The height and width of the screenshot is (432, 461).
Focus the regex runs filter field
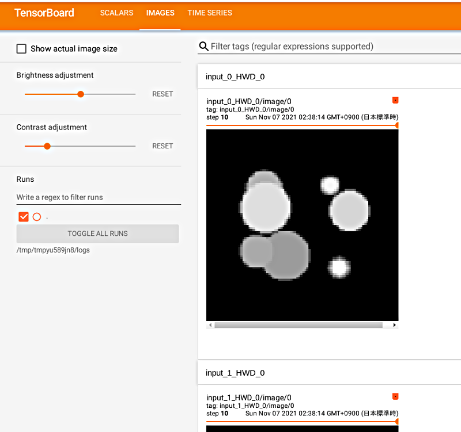[99, 197]
